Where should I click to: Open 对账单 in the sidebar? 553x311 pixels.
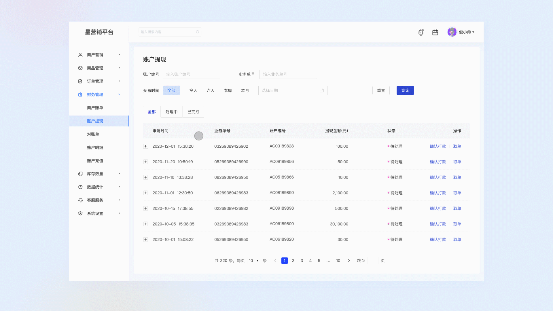pos(93,134)
